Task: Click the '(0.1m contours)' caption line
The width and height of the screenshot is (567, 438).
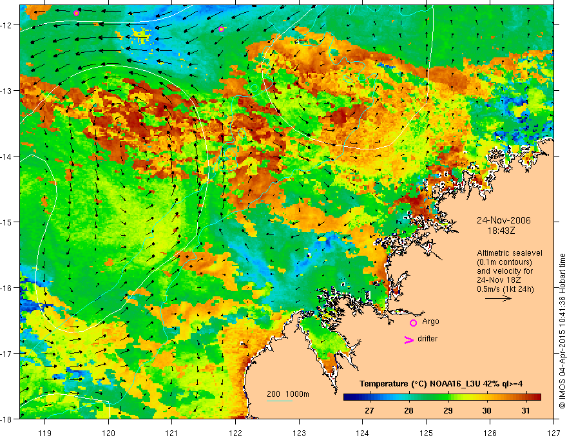Action: pos(505,262)
